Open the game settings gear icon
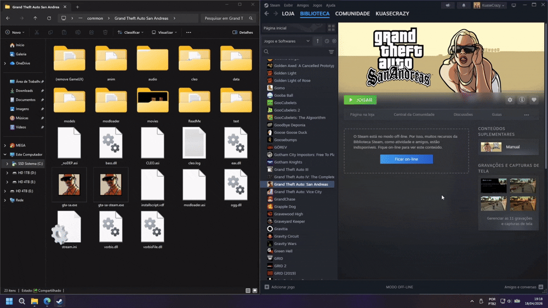This screenshot has width=548, height=308. click(510, 100)
